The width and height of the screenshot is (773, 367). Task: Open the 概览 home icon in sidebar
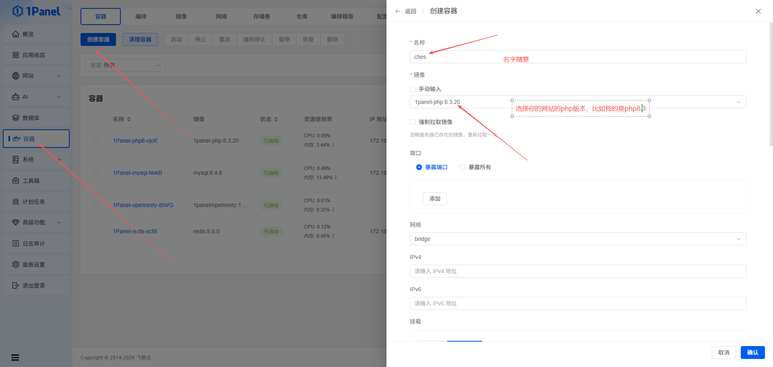(16, 34)
